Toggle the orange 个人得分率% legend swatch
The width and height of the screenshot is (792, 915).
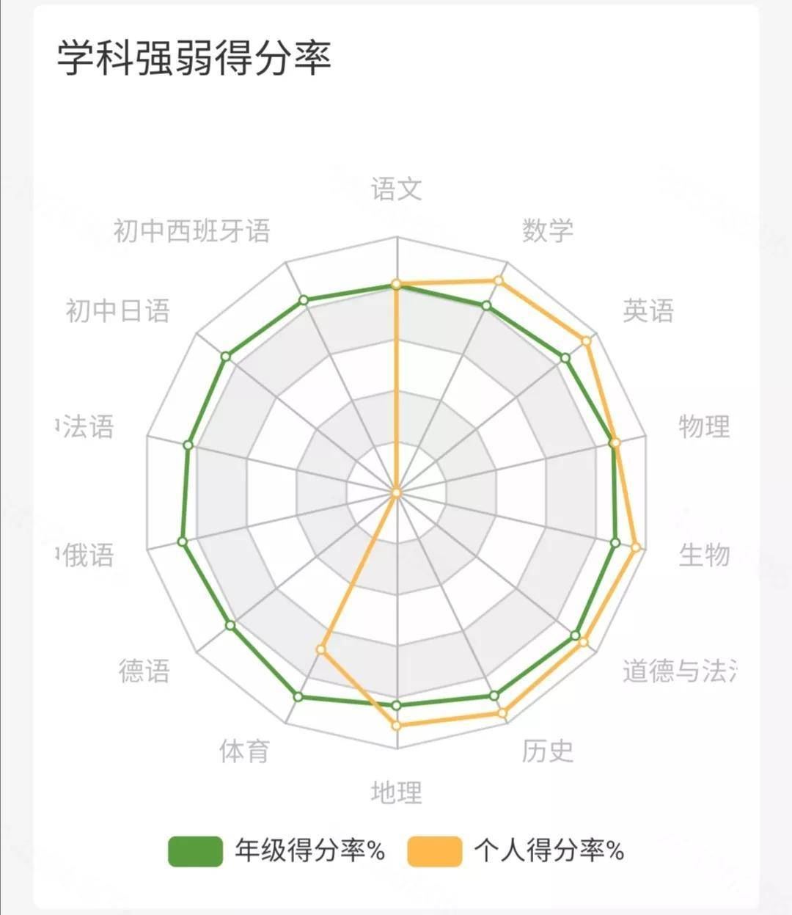tap(435, 851)
